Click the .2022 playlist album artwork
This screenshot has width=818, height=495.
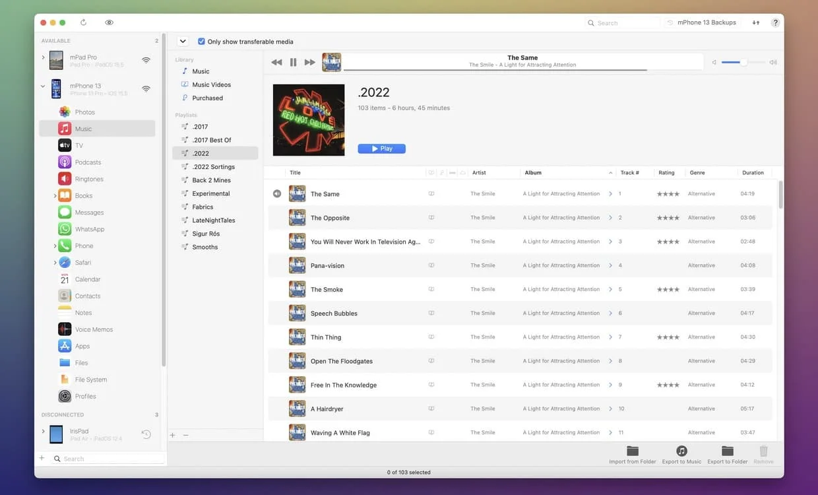pos(309,120)
